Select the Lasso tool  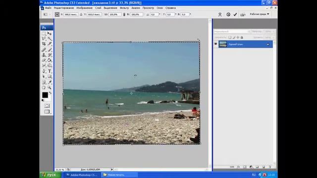coord(44,39)
